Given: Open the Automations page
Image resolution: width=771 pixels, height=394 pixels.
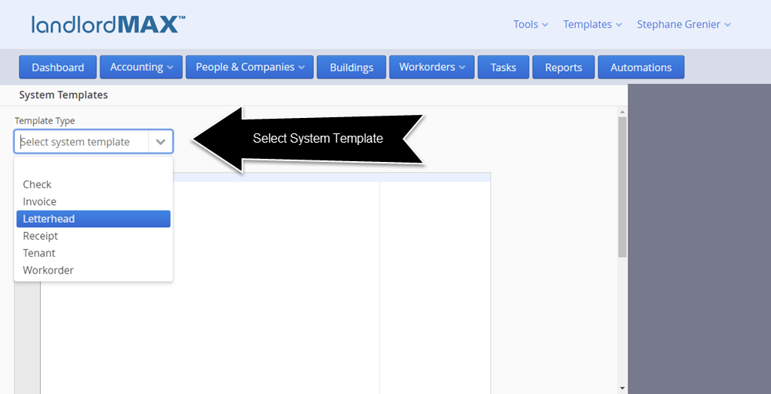Looking at the screenshot, I should (641, 67).
